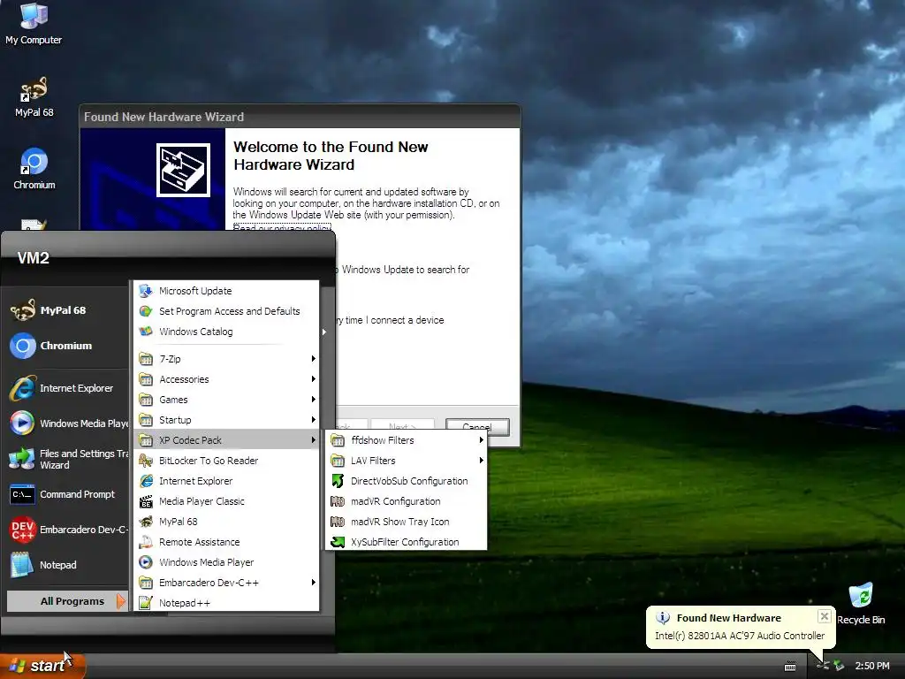Expand the XP Codec Pack folder
Screen dimensions: 905x679
226,440
